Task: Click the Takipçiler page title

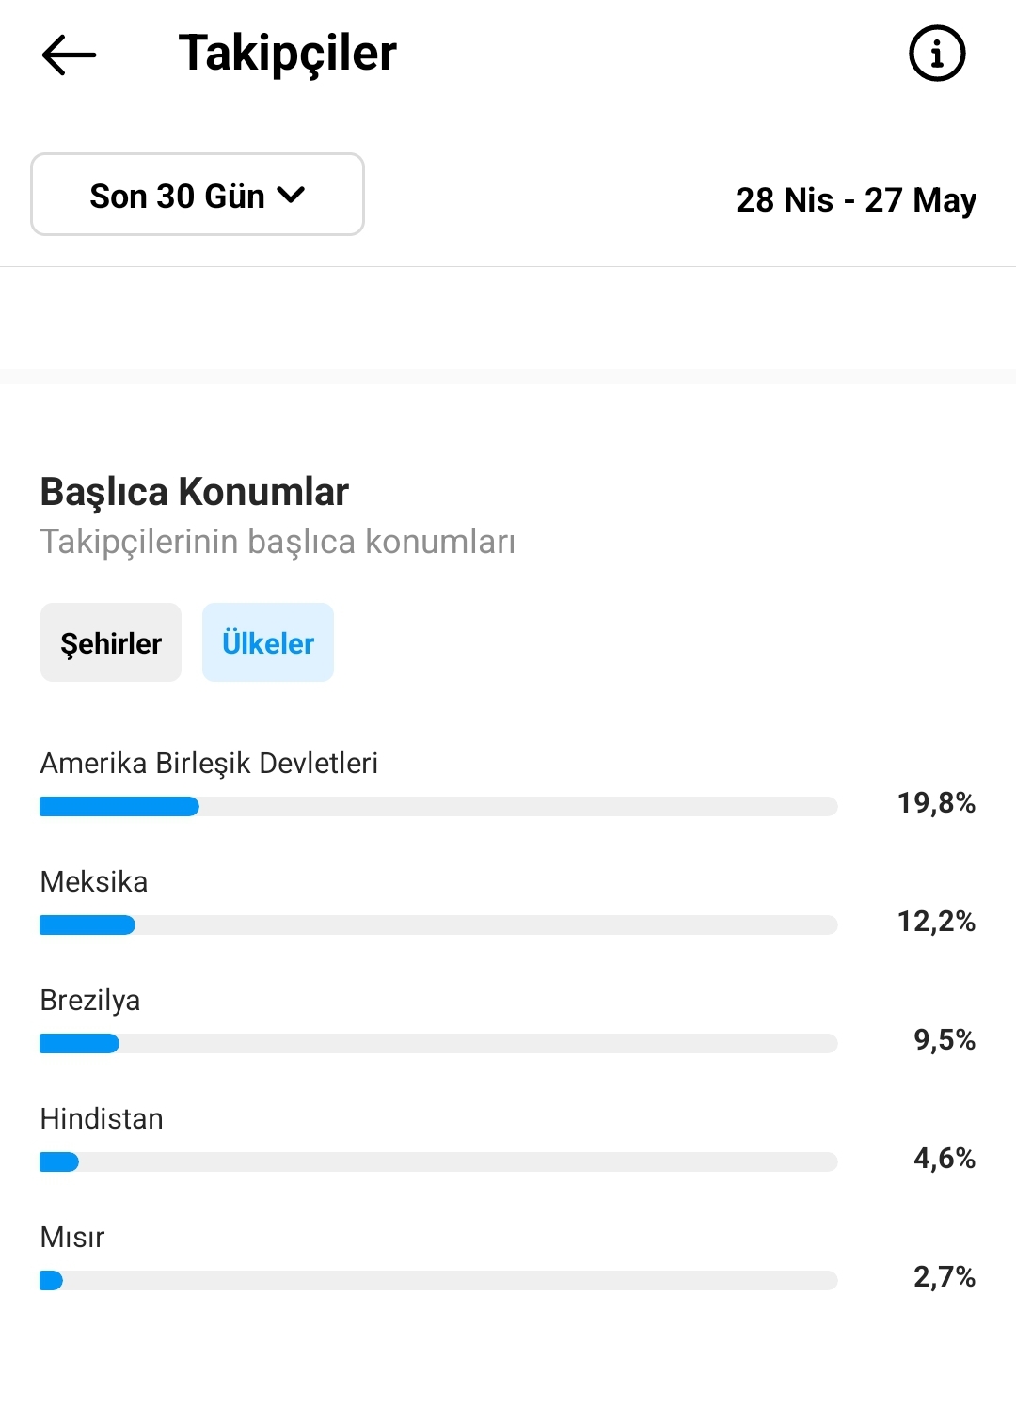Action: [288, 54]
